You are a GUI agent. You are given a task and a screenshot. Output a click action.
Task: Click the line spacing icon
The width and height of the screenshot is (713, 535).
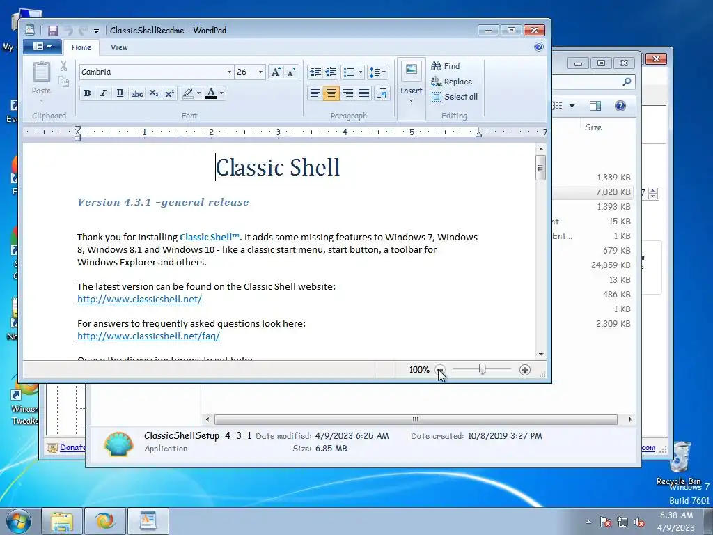374,72
